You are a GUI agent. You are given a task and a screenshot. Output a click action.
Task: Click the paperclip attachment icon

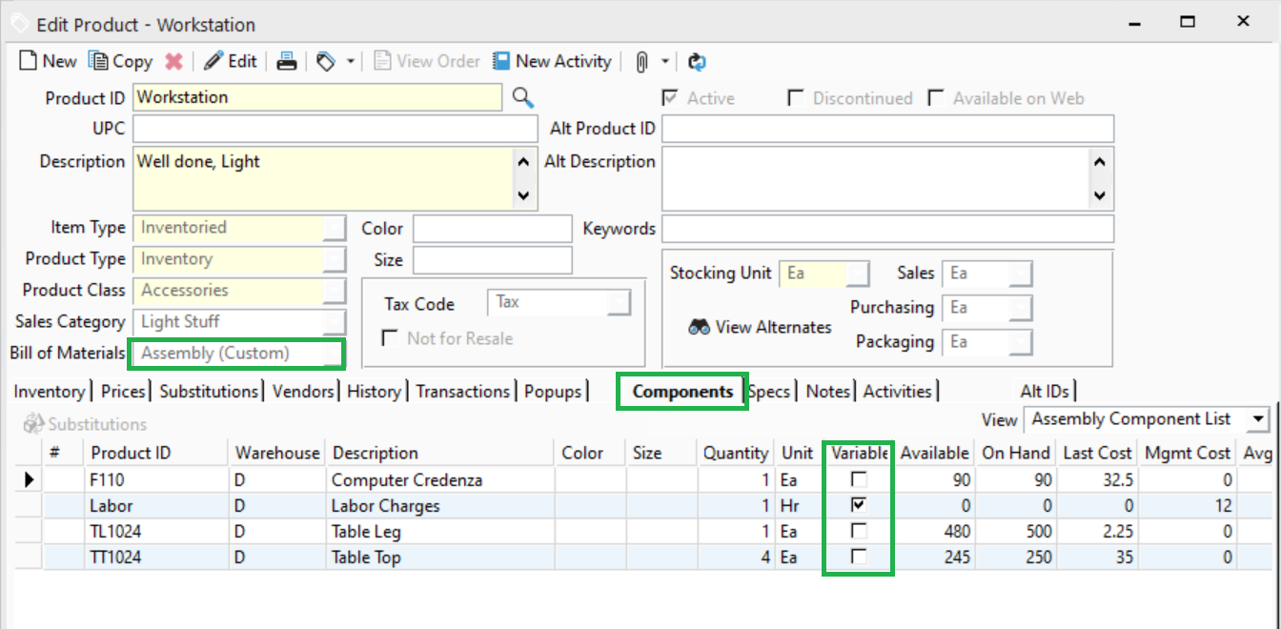641,62
